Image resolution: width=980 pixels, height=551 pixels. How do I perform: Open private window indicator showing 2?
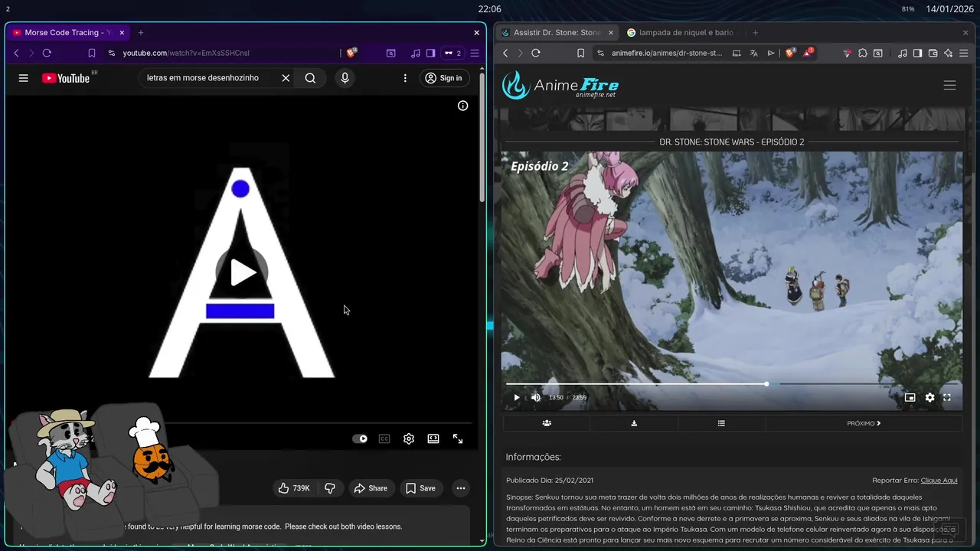tap(452, 53)
